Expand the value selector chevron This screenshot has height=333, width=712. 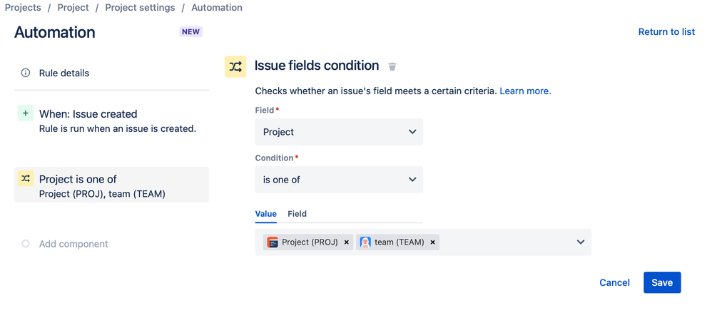(581, 242)
